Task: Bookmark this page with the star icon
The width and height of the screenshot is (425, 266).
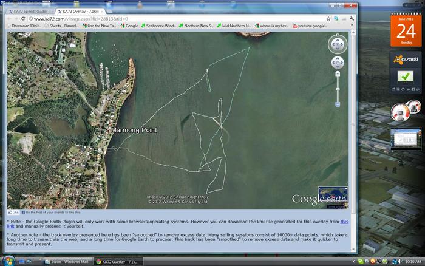Action: (328, 19)
